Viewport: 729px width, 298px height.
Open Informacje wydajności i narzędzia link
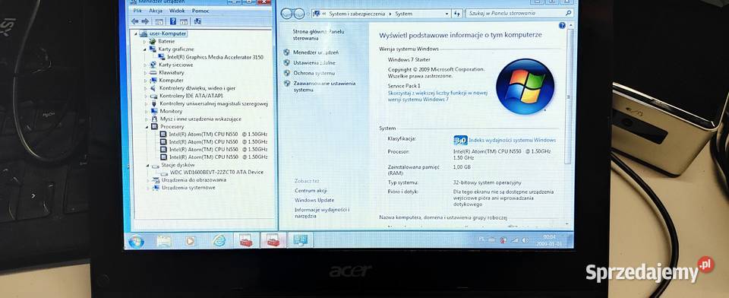pos(322,213)
